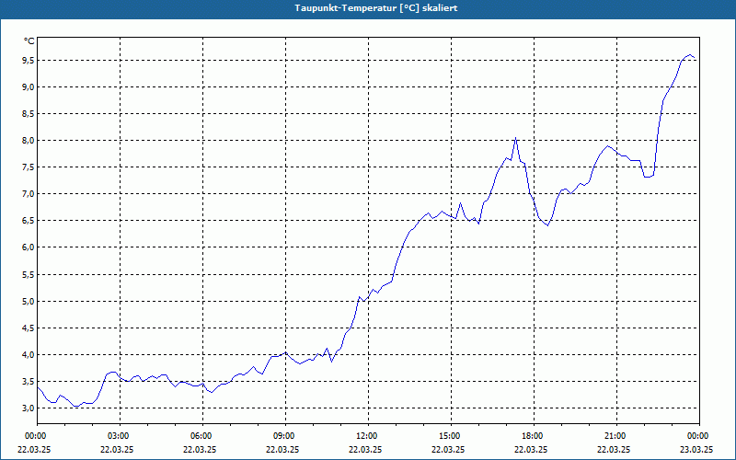Click the '21:00' time label
The width and height of the screenshot is (736, 460).
click(x=615, y=436)
